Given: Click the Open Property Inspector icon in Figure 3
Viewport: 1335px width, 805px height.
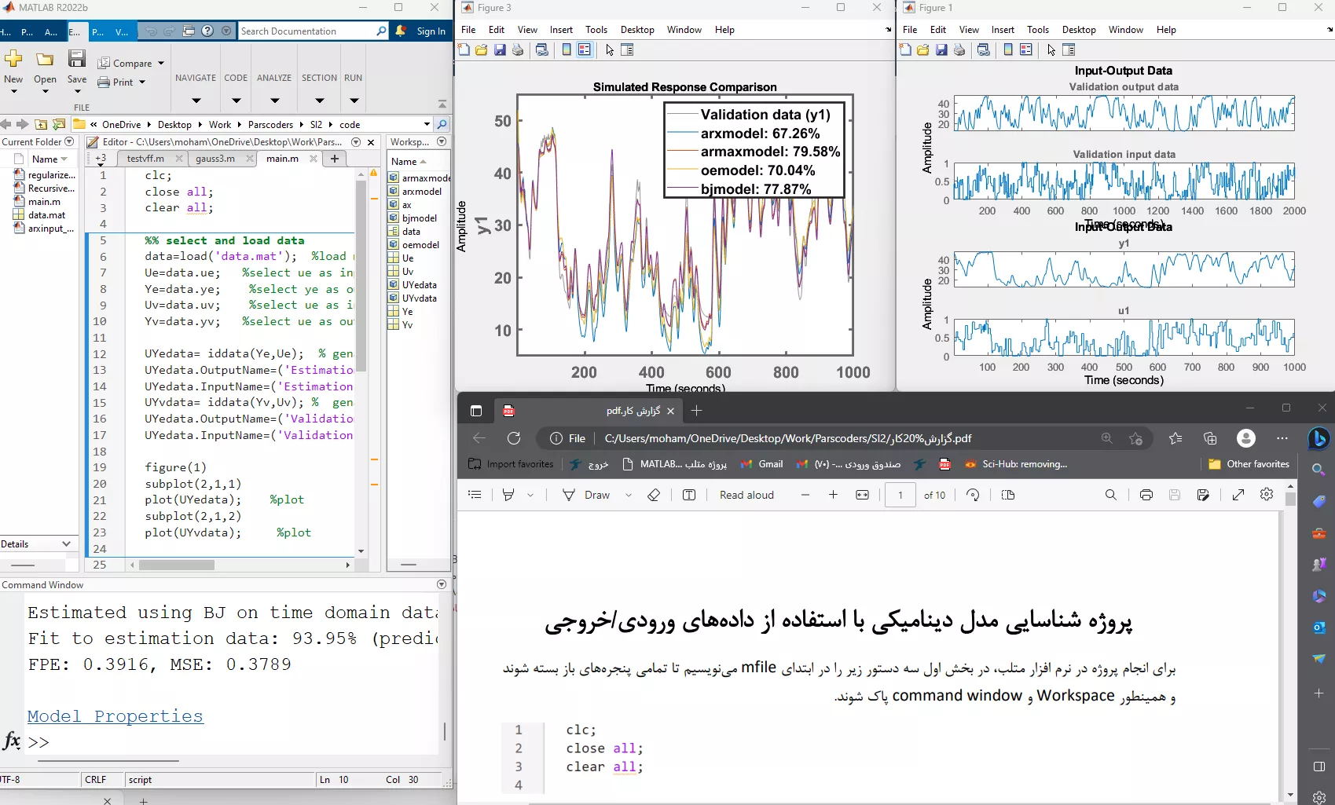Looking at the screenshot, I should 627,49.
